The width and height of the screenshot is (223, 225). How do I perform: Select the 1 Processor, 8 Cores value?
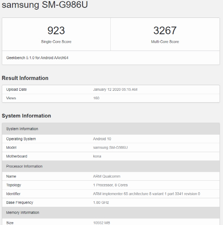(110, 185)
